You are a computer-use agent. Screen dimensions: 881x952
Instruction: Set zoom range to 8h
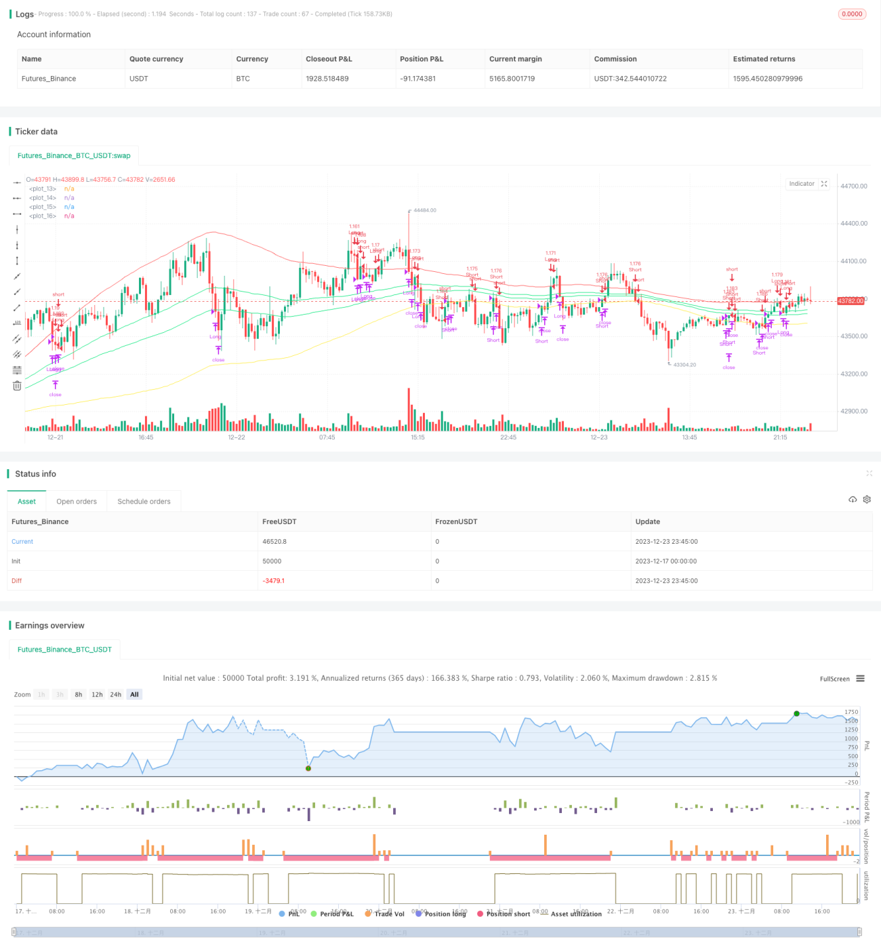coord(79,694)
